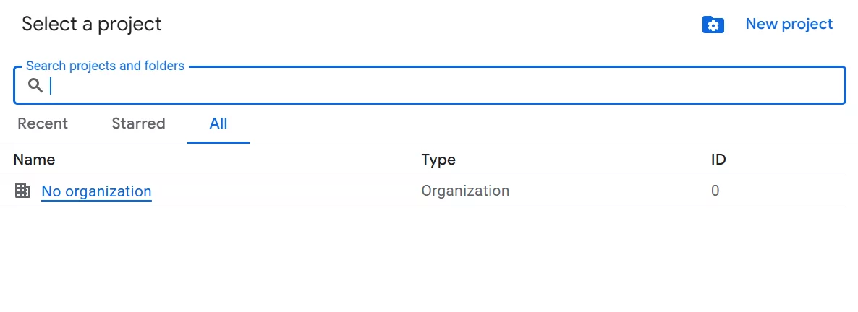
Task: Create a New project
Action: coord(789,24)
